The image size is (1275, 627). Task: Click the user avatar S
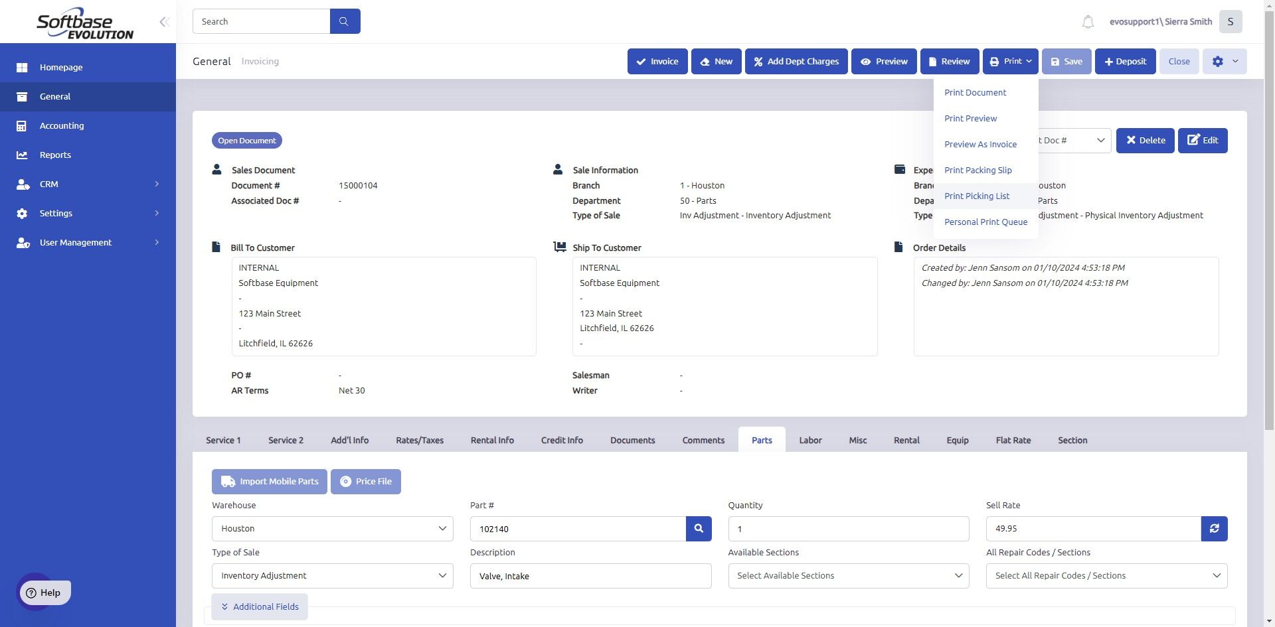point(1231,22)
